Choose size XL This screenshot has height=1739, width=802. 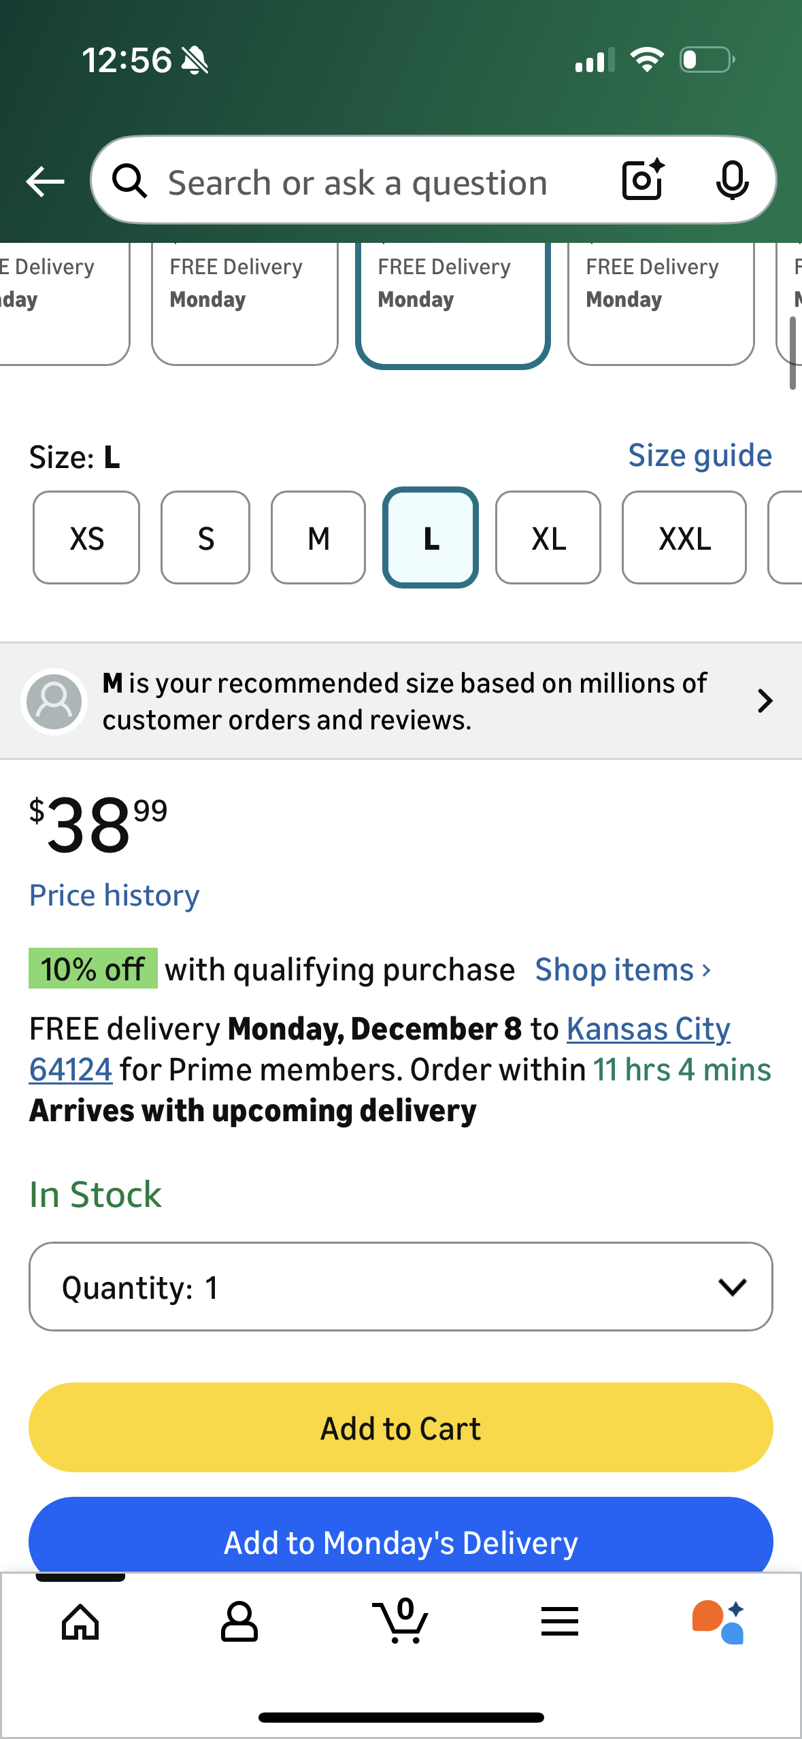(548, 538)
